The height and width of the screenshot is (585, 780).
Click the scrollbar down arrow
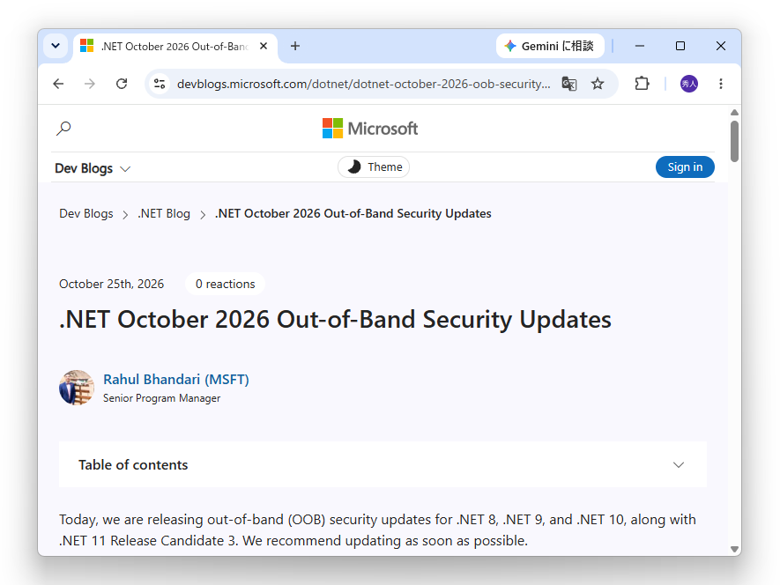tap(734, 549)
